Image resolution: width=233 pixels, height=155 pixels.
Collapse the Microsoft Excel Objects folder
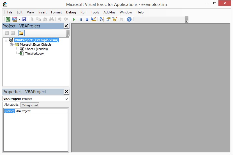(11, 44)
